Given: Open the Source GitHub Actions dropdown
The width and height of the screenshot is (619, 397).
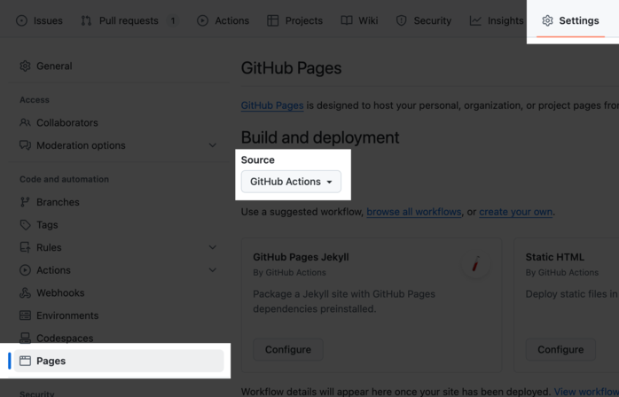Looking at the screenshot, I should click(x=292, y=182).
